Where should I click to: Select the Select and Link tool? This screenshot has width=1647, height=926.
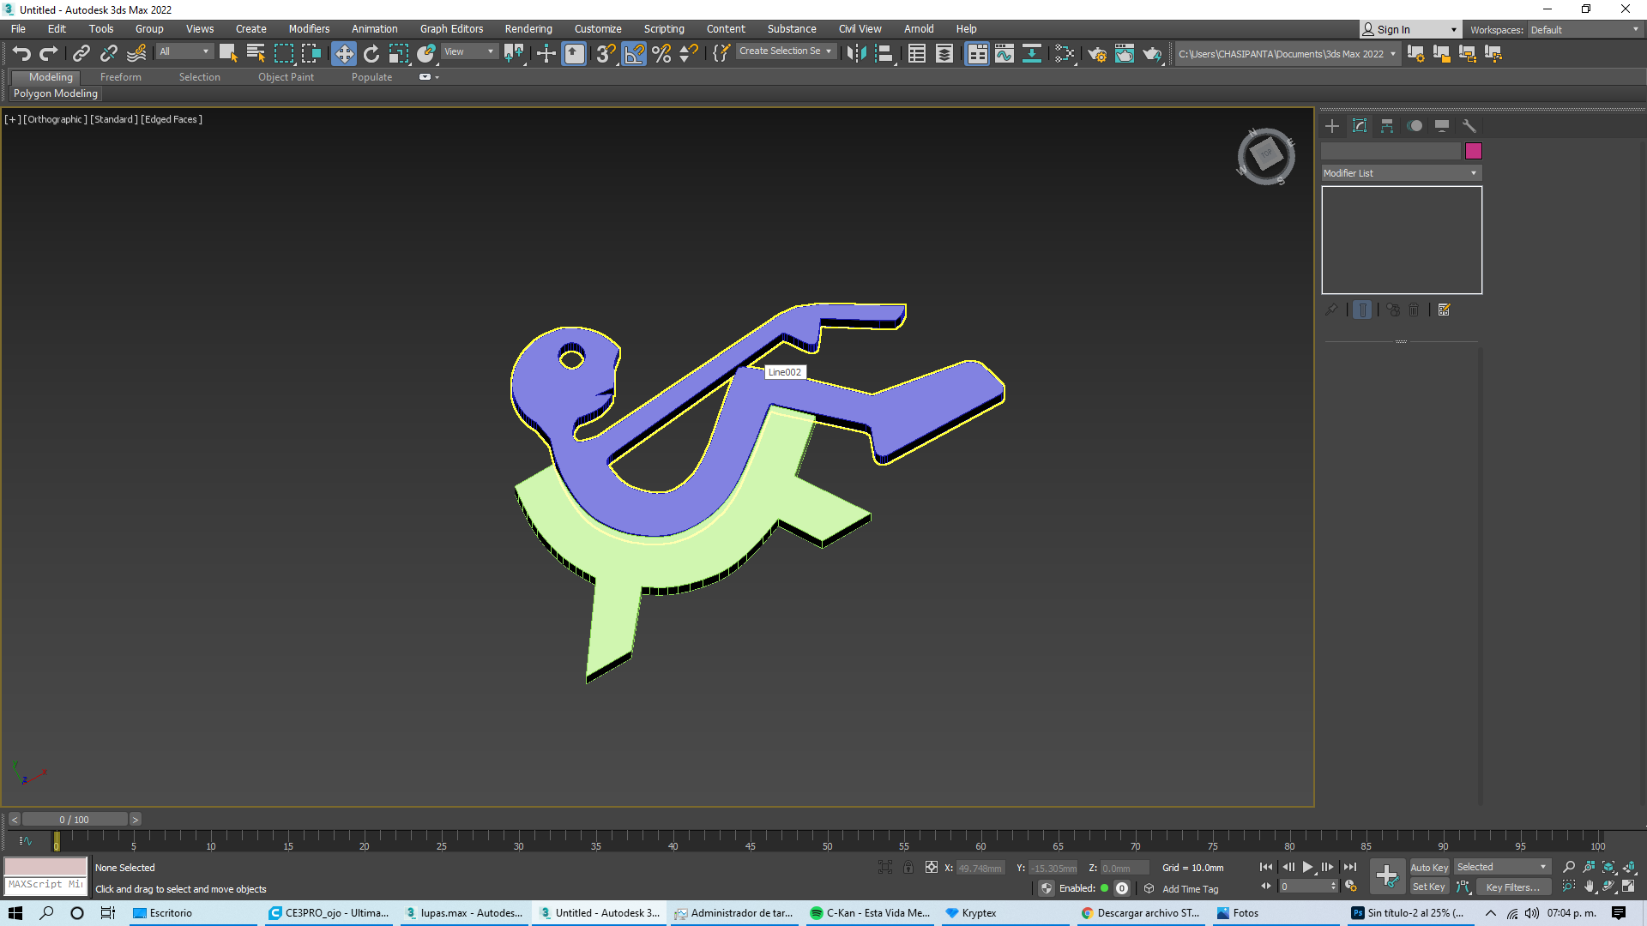coord(81,54)
